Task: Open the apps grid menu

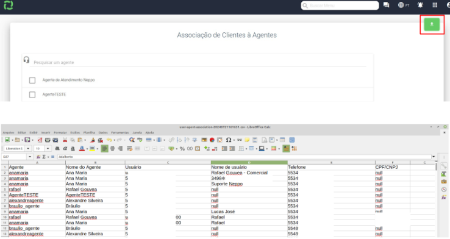Action: point(435,5)
